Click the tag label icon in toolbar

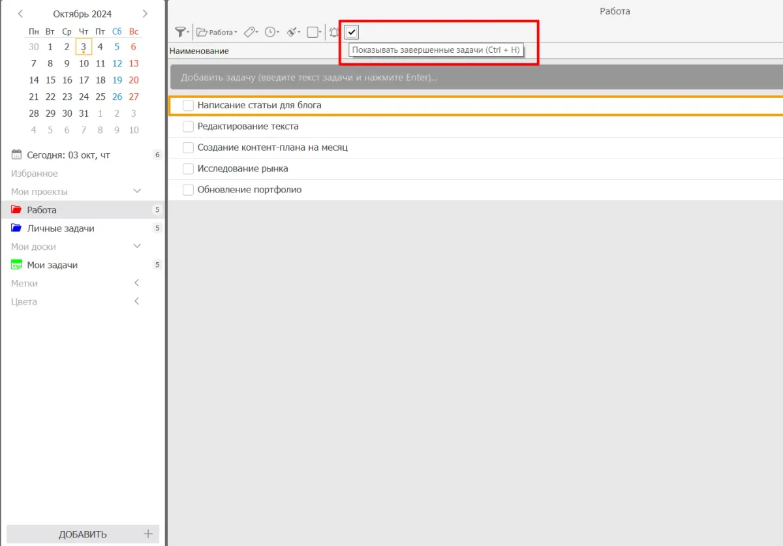tap(249, 32)
